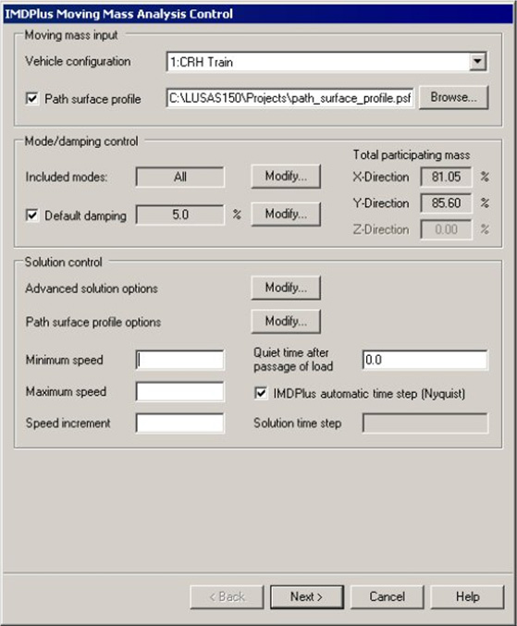The image size is (517, 626).
Task: Toggle the Path surface profile checkbox
Action: [32, 98]
